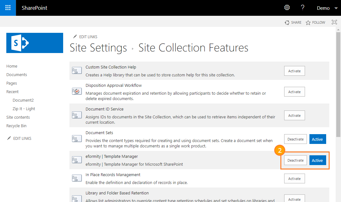Click the FOLLOW label in the toolbar
The width and height of the screenshot is (341, 202).
(x=319, y=22)
